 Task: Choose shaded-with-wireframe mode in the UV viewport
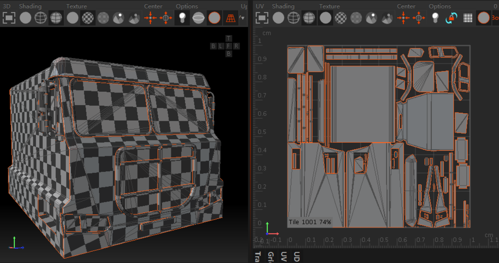tap(309, 18)
